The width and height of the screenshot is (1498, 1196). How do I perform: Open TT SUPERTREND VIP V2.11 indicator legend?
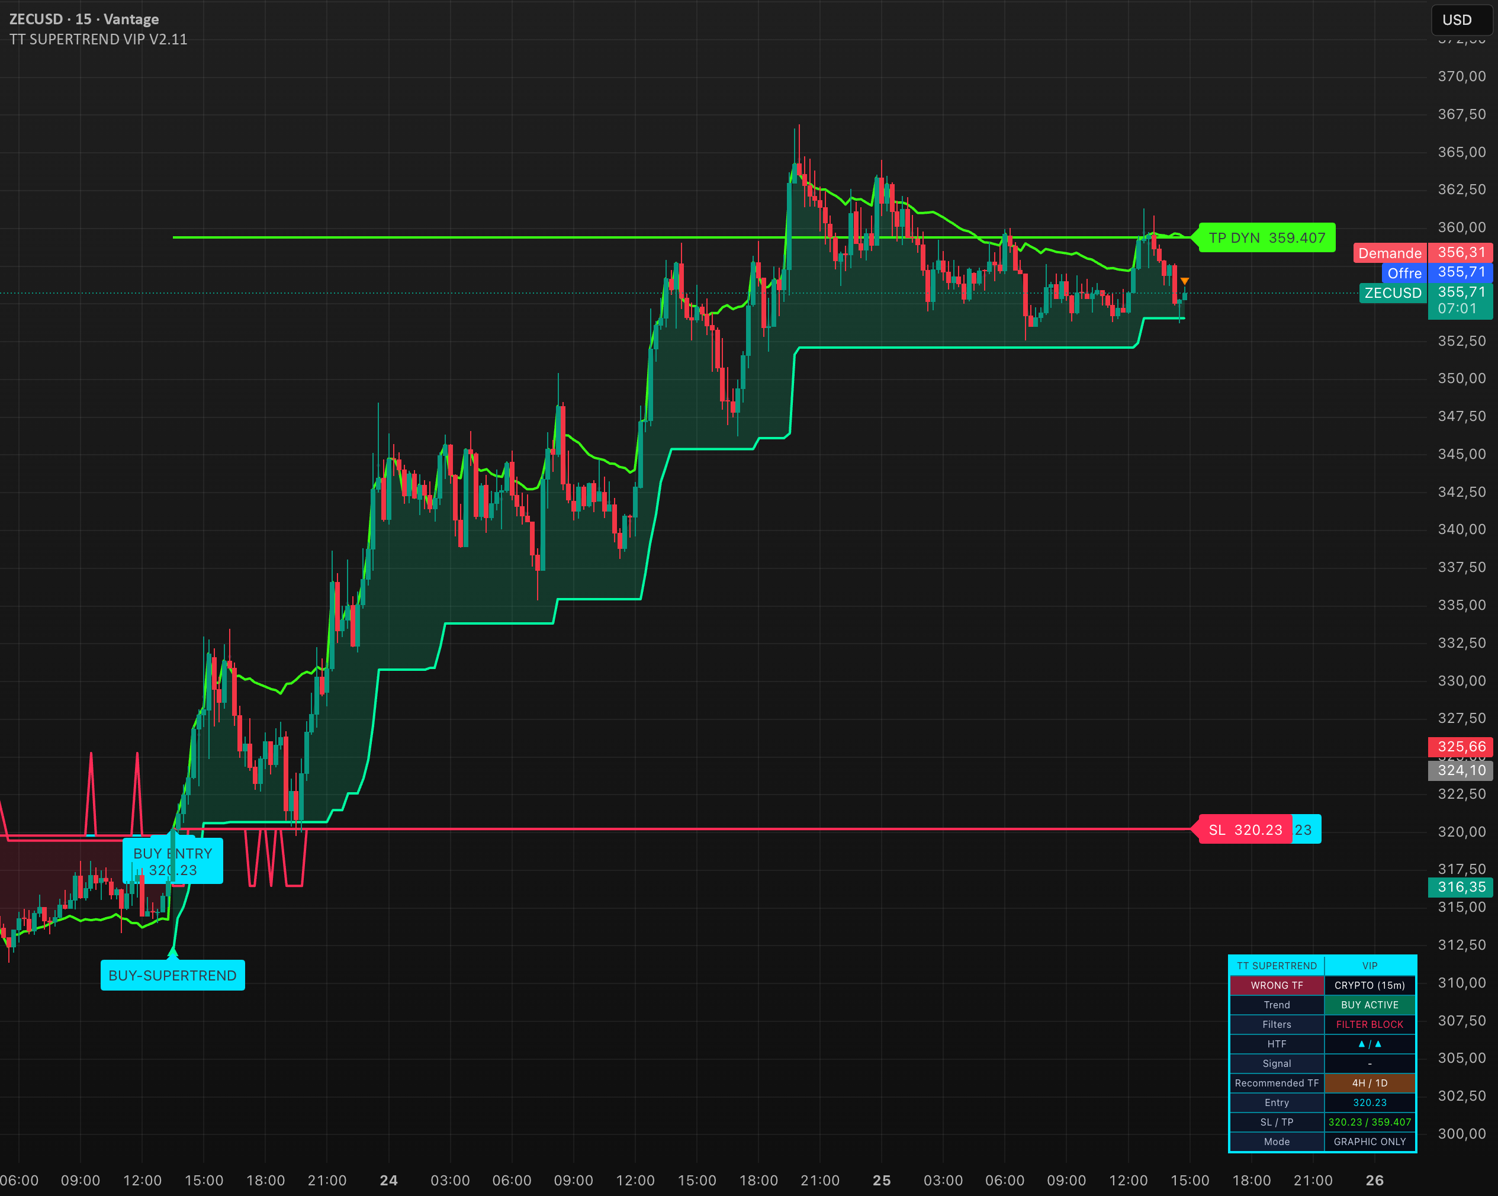tap(98, 40)
